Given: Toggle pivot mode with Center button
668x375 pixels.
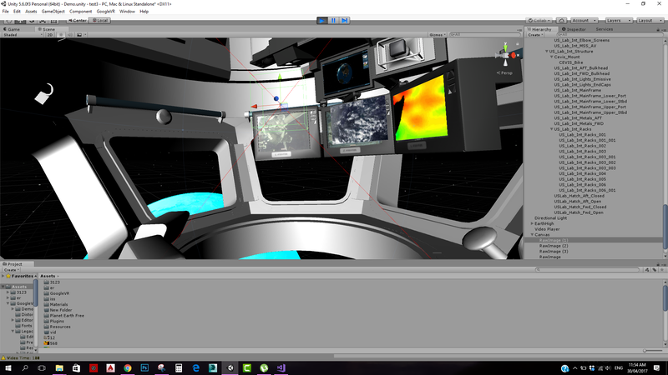Looking at the screenshot, I should pos(78,20).
